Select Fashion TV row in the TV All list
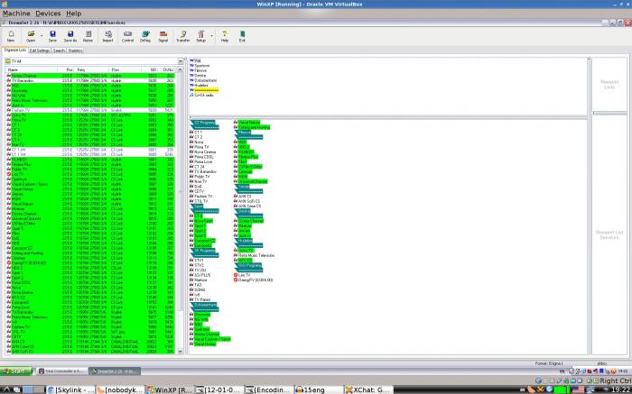632x394 pixels. coord(90,110)
